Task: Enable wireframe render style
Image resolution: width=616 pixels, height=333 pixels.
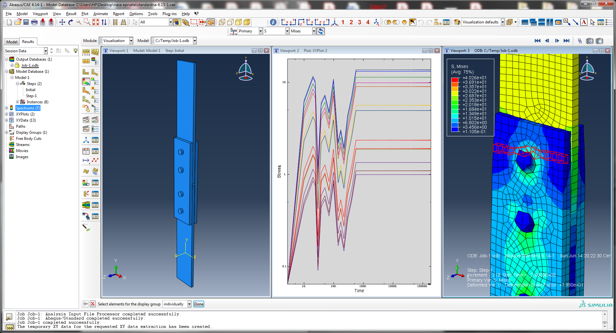Action: [222, 22]
